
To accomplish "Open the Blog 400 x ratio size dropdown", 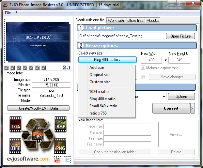I will click(107, 60).
